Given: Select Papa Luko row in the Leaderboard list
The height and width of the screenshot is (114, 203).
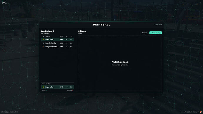Looking at the screenshot, I should [x=57, y=39].
